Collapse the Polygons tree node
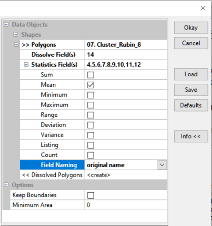The image size is (212, 226). pyautogui.click(x=17, y=44)
